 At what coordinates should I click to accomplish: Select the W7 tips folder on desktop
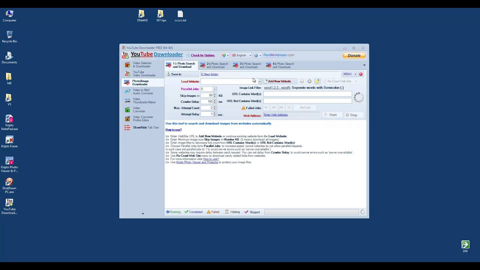click(x=161, y=16)
